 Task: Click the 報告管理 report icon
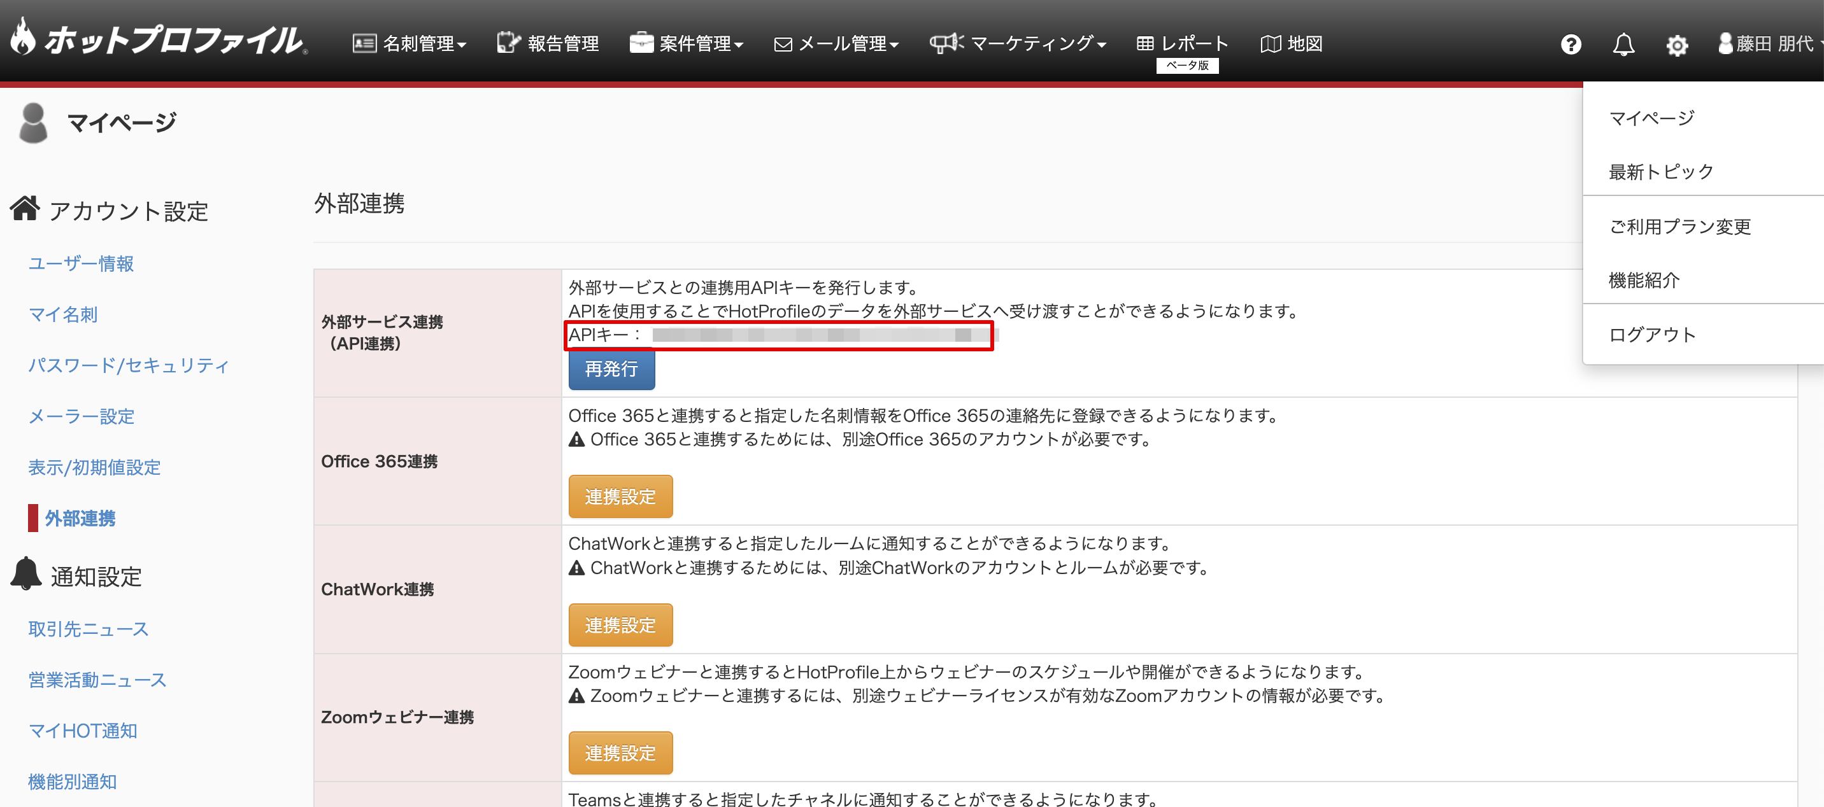coord(508,43)
